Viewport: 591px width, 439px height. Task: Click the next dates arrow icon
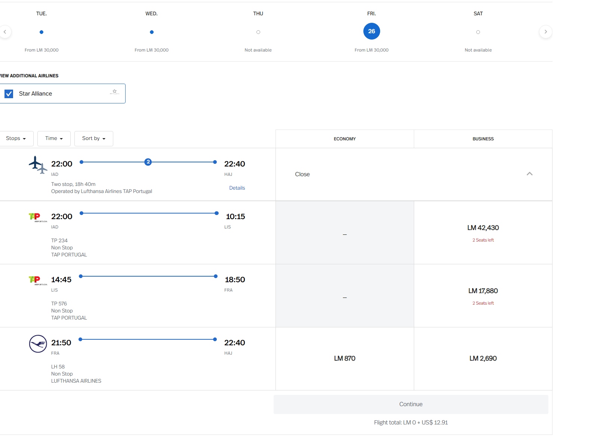click(545, 32)
